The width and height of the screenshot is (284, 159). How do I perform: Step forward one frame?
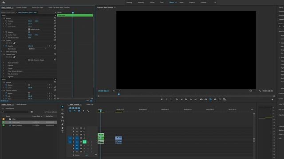pos(191,99)
